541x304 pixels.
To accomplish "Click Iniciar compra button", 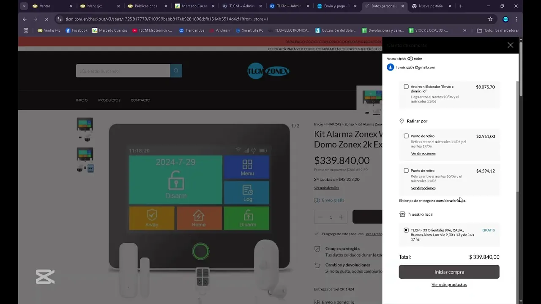I will (449, 272).
